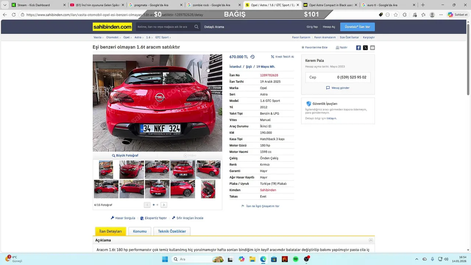Open the tab search dropdown in Edge
The height and width of the screenshot is (265, 471).
[x=5, y=5]
